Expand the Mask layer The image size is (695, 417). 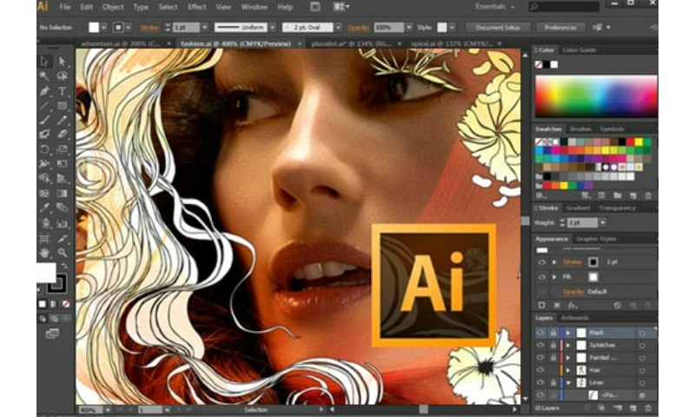(568, 333)
